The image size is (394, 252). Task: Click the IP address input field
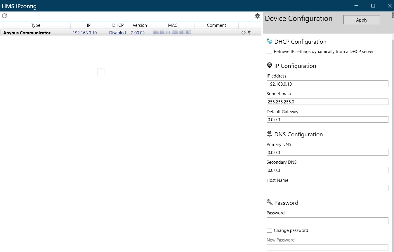point(327,84)
